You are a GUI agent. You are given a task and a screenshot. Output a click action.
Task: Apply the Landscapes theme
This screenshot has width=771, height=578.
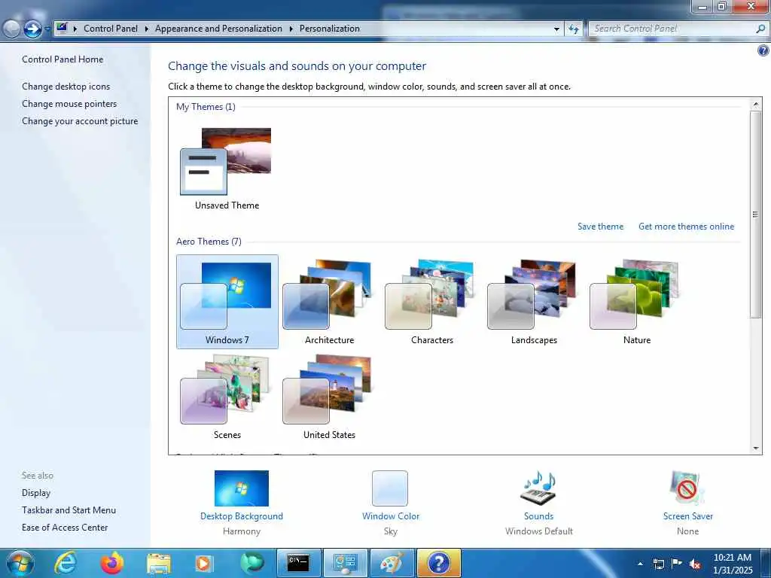pos(534,302)
